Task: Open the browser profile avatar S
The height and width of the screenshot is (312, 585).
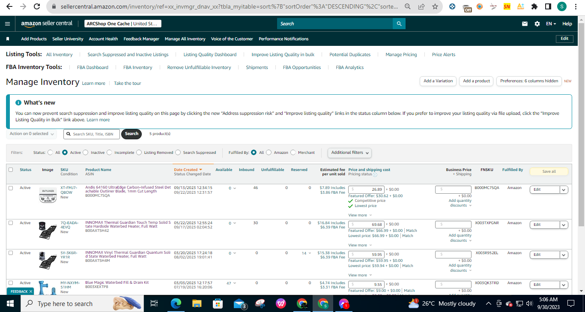Action: point(562,6)
